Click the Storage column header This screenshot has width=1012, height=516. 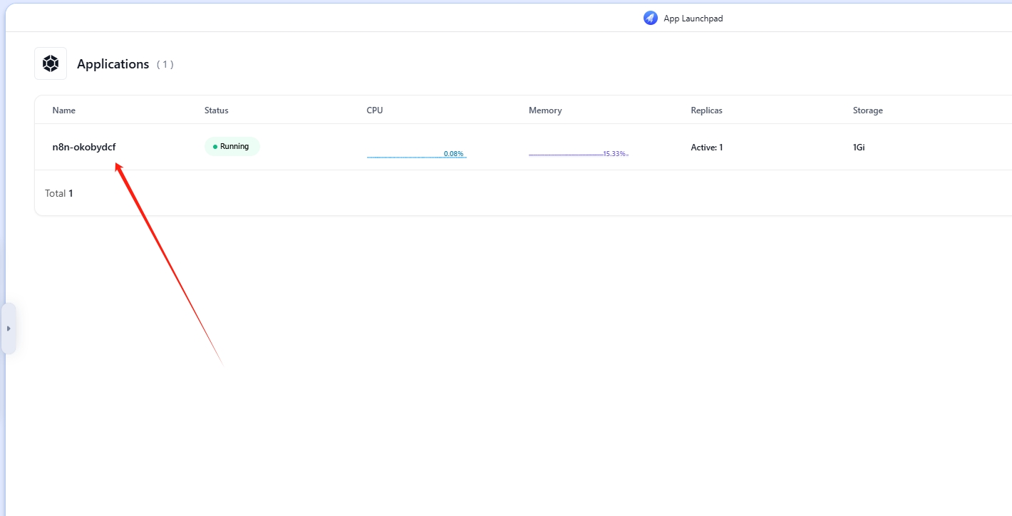(867, 110)
